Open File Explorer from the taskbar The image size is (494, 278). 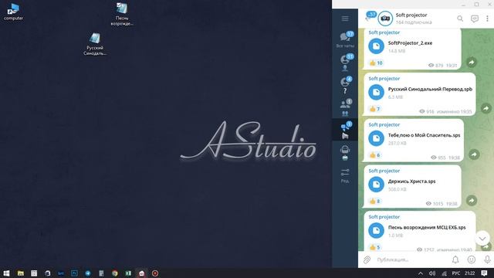coord(21,273)
